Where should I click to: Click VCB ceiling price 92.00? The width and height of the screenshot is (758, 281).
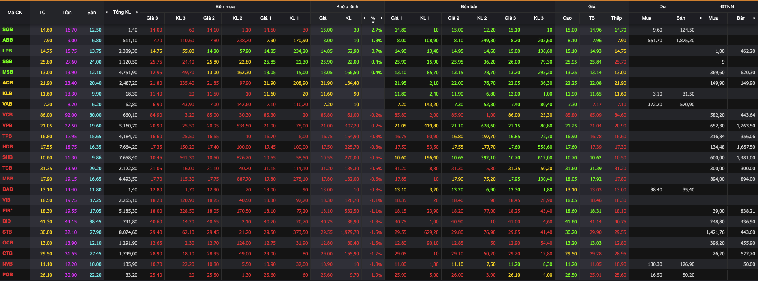tap(71, 115)
